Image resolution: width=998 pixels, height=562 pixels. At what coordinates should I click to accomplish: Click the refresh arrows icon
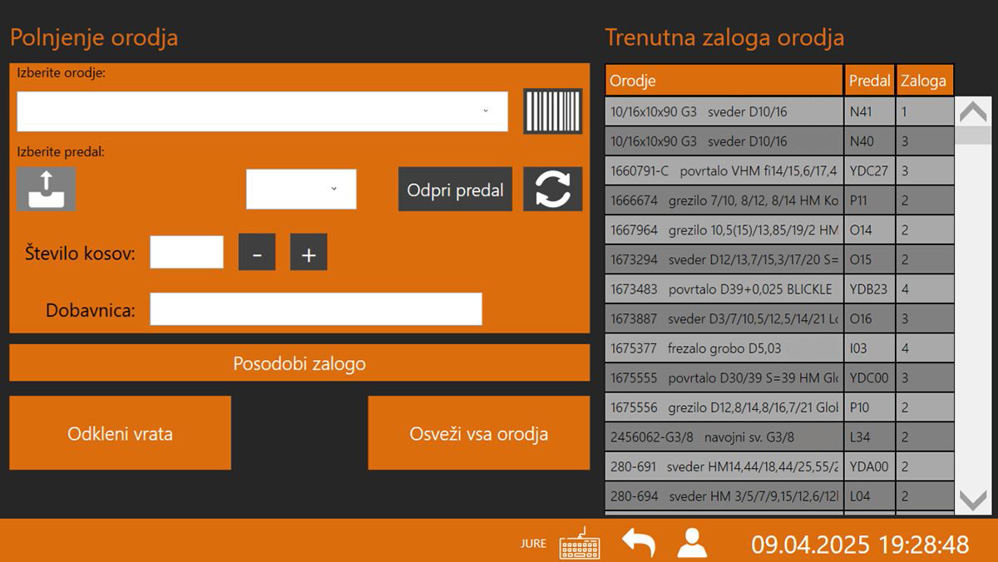click(552, 189)
